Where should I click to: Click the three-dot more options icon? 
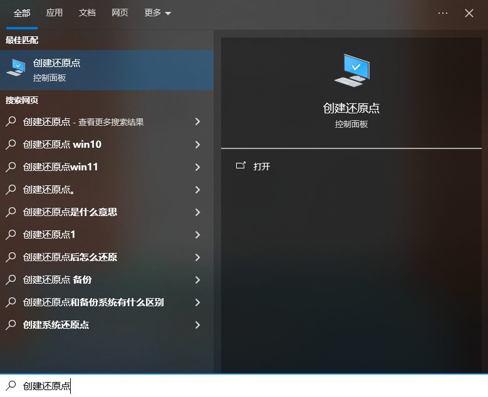443,13
